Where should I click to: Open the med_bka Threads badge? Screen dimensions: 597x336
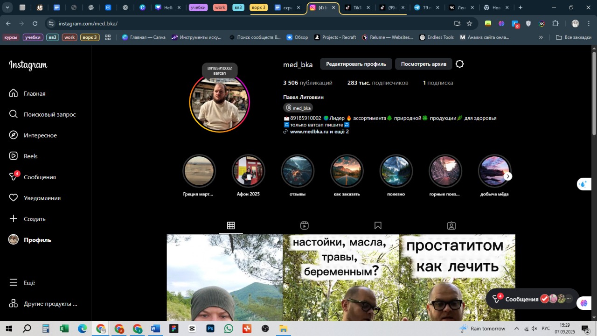click(298, 108)
